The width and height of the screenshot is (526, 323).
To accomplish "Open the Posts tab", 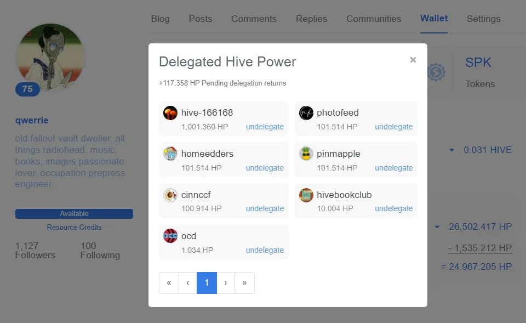I will pos(201,19).
